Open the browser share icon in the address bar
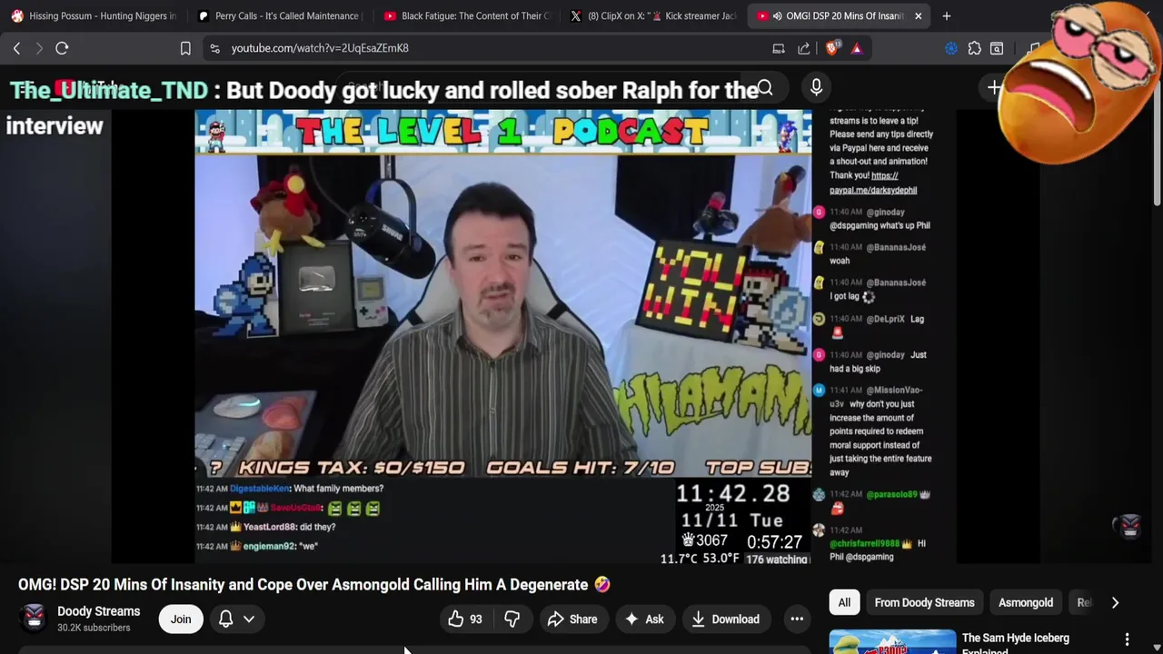Image resolution: width=1163 pixels, height=654 pixels. tap(804, 48)
